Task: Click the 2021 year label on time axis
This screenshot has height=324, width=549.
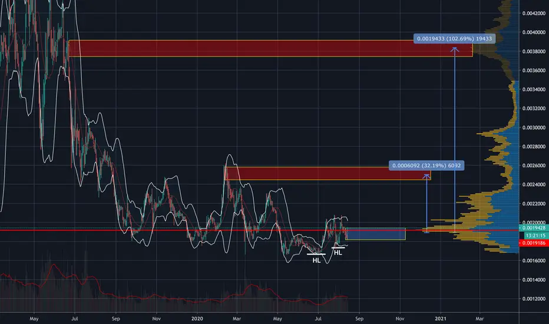Action: (x=441, y=318)
